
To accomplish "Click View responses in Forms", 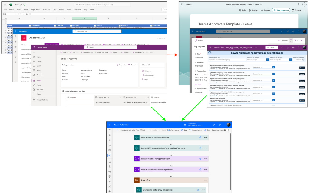I will pyautogui.click(x=281, y=10).
